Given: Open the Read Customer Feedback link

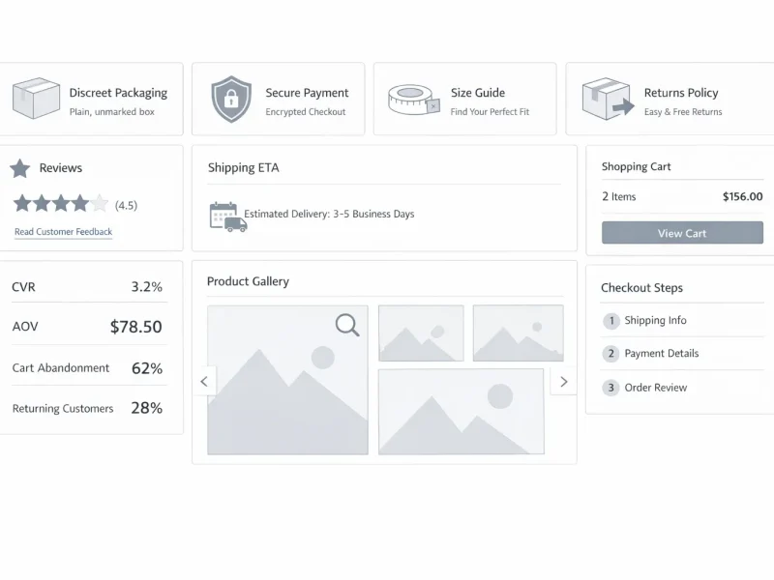Looking at the screenshot, I should pos(63,232).
